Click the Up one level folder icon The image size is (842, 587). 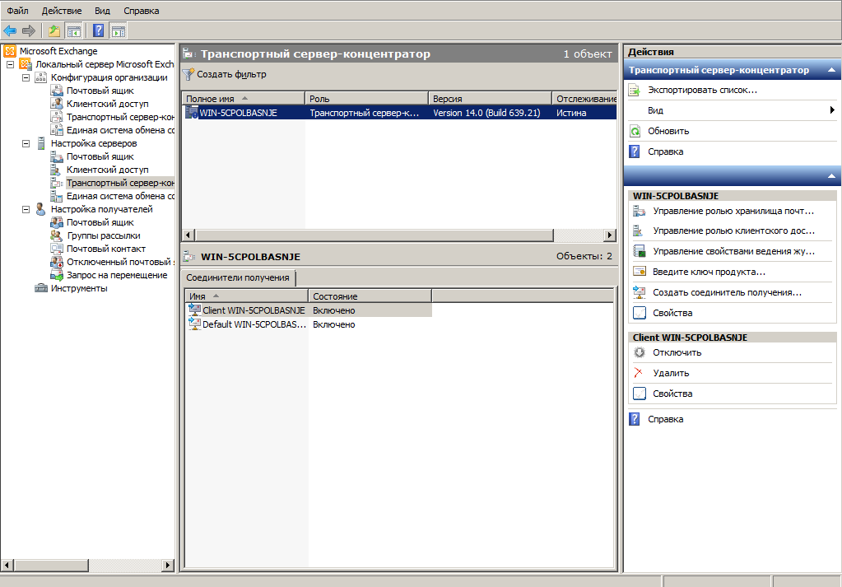click(54, 30)
